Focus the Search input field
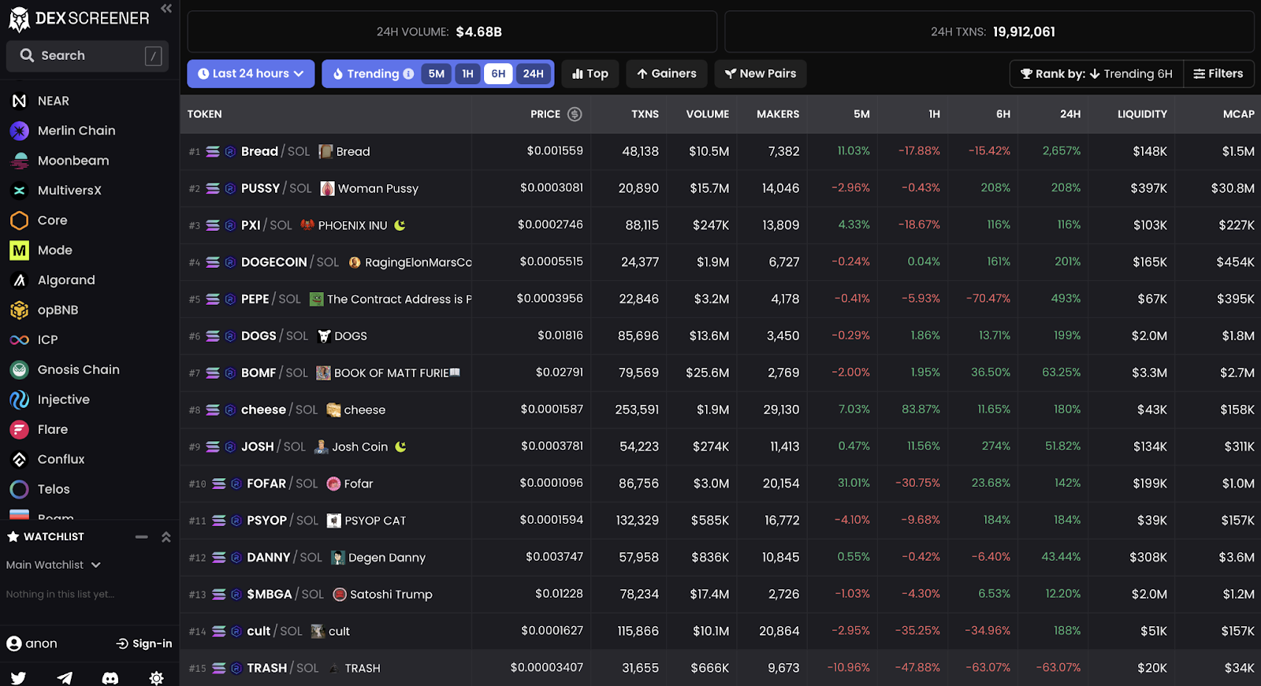This screenshot has height=686, width=1261. point(87,56)
